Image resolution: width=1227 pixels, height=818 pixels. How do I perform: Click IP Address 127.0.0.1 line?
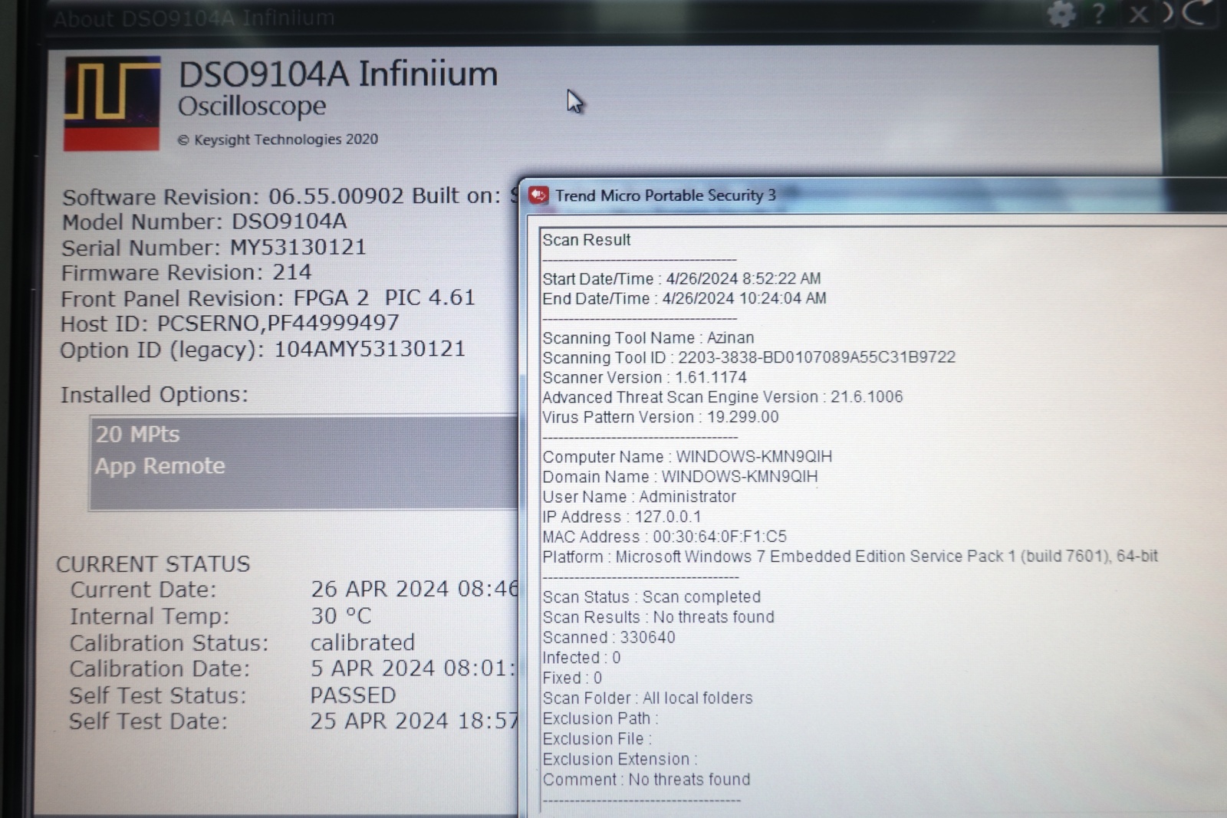[x=622, y=517]
